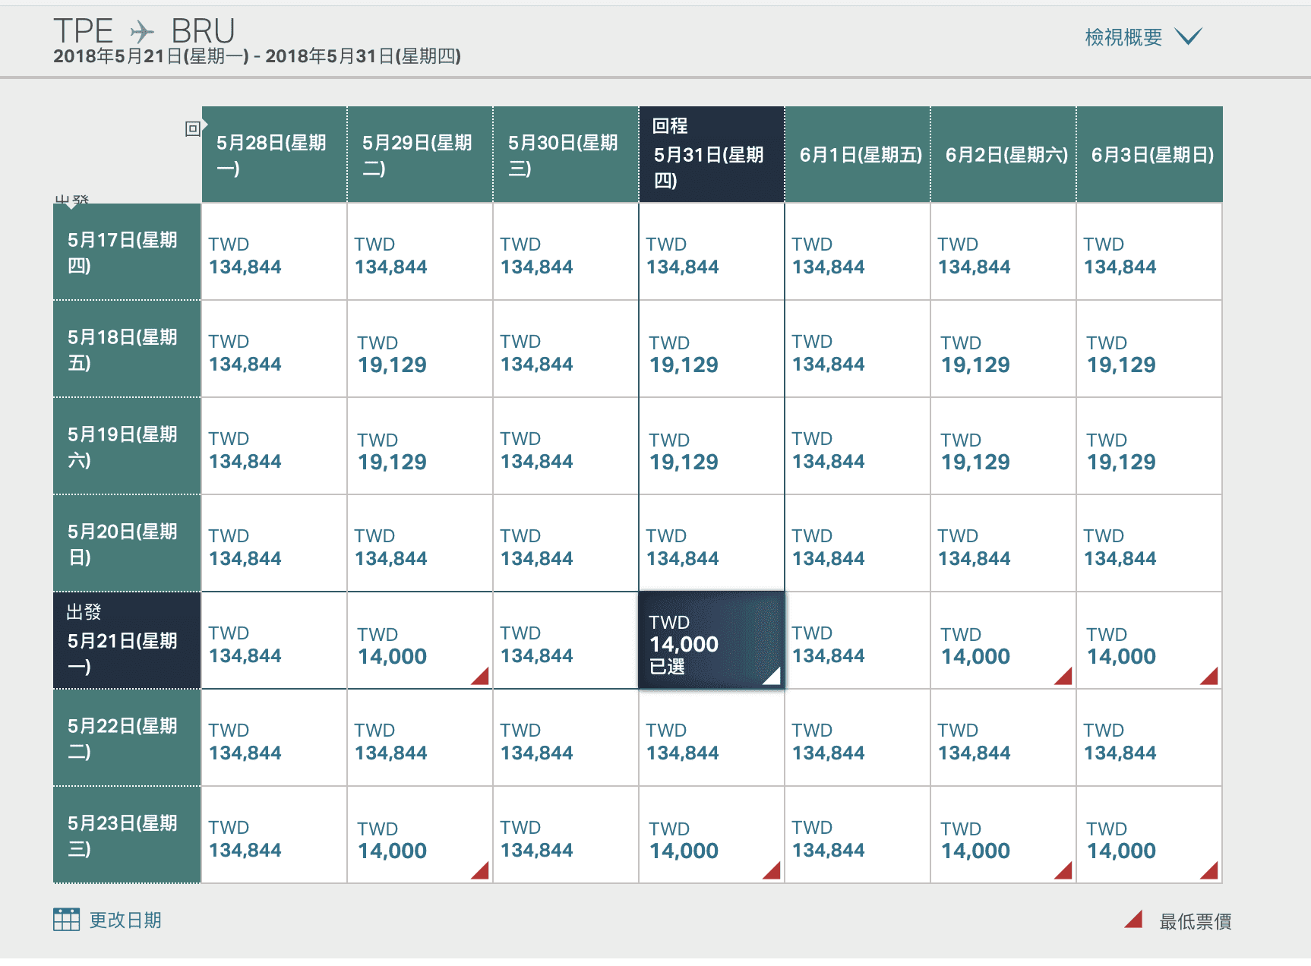Select departure row 5月18日(星期五)

click(x=127, y=349)
